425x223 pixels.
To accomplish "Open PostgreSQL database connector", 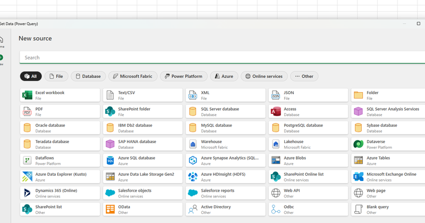I will pos(308,128).
